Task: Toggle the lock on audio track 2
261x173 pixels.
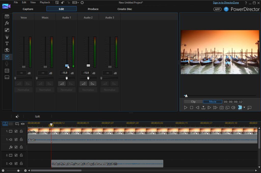Action: tap(21, 164)
